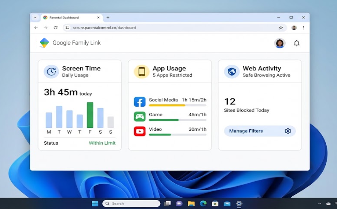337x209 pixels.
Task: Bookmark this page with the star
Action: [x=281, y=28]
